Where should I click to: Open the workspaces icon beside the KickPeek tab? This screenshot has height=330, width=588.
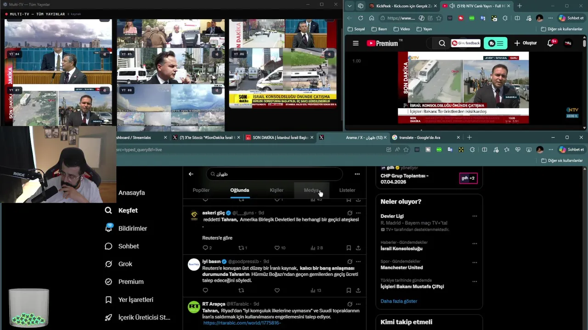click(x=361, y=6)
